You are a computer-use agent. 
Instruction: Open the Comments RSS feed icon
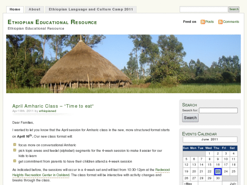[220, 22]
